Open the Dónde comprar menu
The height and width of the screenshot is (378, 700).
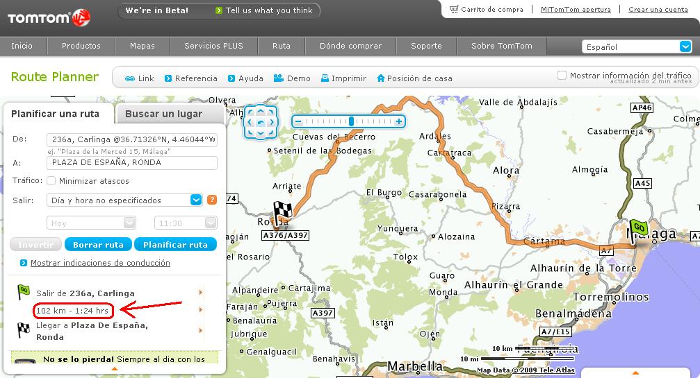pos(351,46)
